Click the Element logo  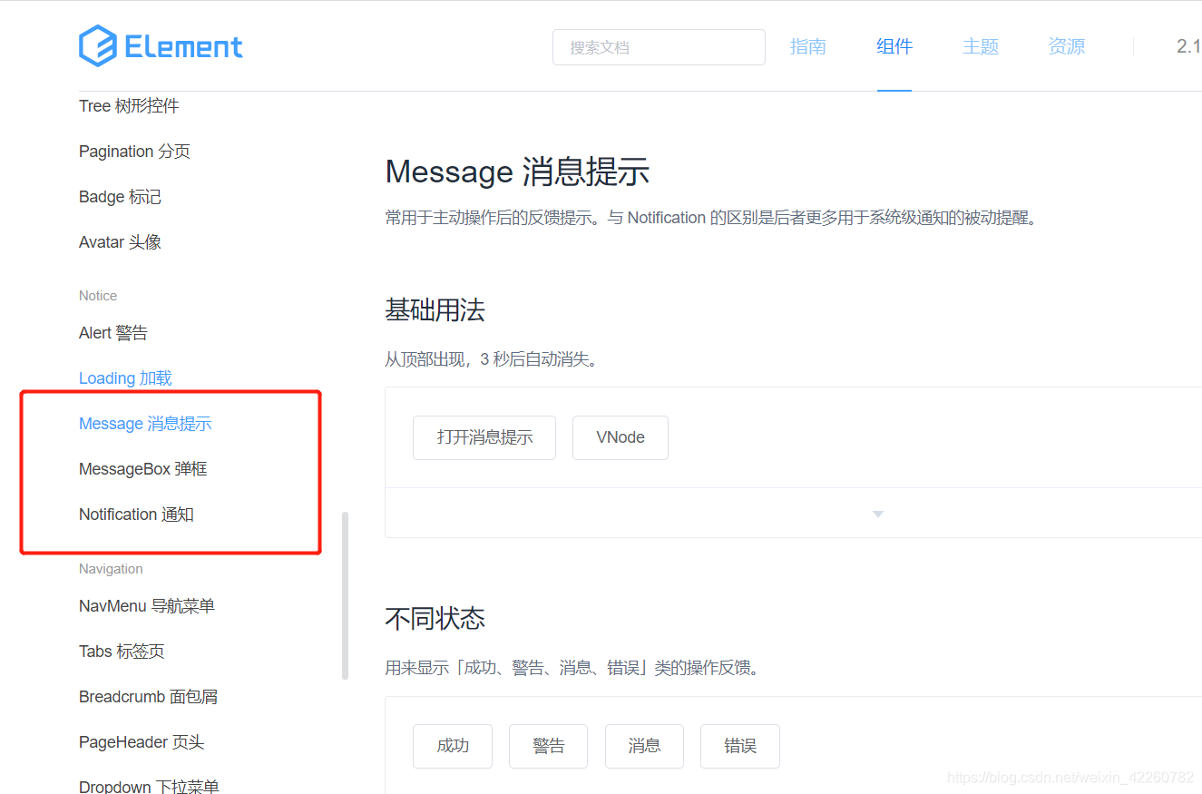[161, 46]
